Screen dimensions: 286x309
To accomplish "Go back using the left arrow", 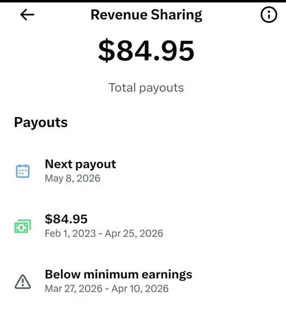I will pyautogui.click(x=27, y=15).
